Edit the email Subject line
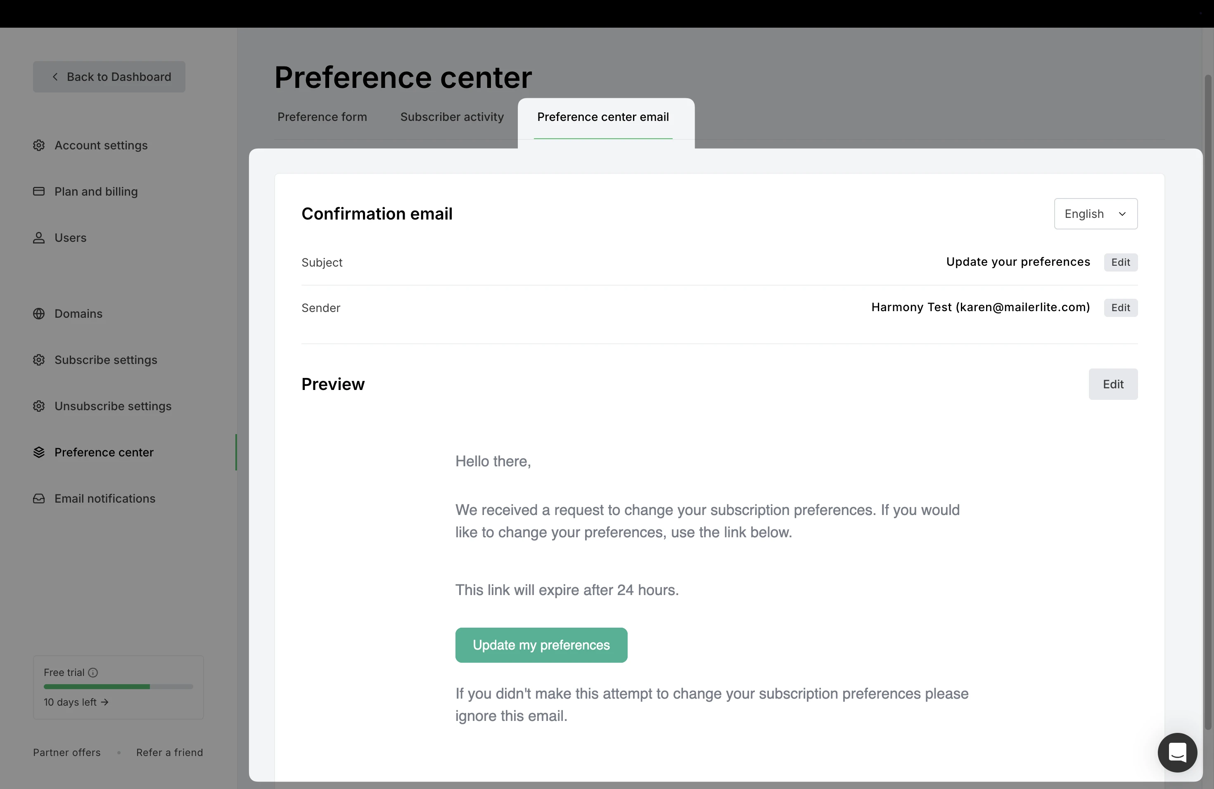The image size is (1214, 789). coord(1121,262)
